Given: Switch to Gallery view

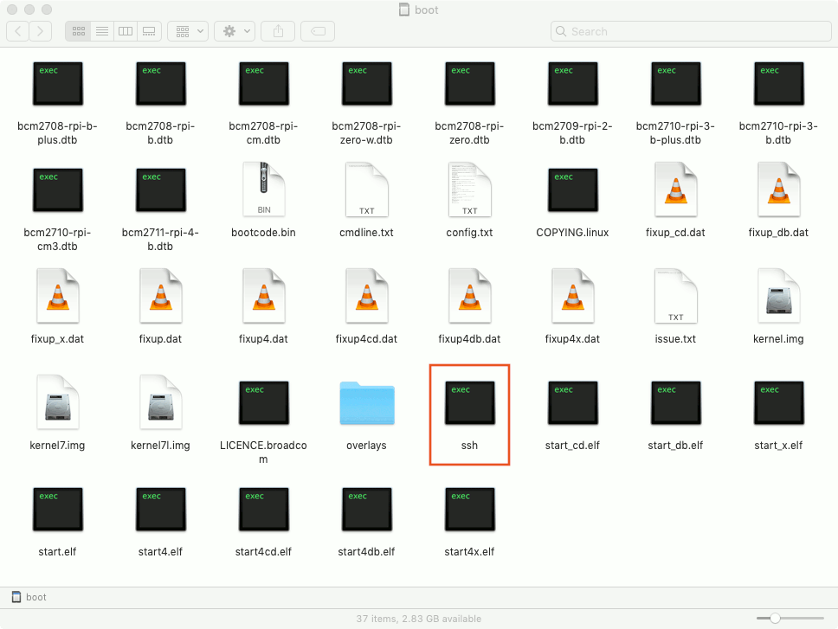Looking at the screenshot, I should pyautogui.click(x=148, y=30).
